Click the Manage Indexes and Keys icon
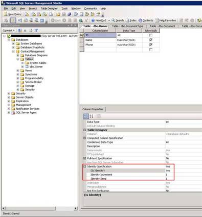Viewport: 202px width, 217px height. 26,20
